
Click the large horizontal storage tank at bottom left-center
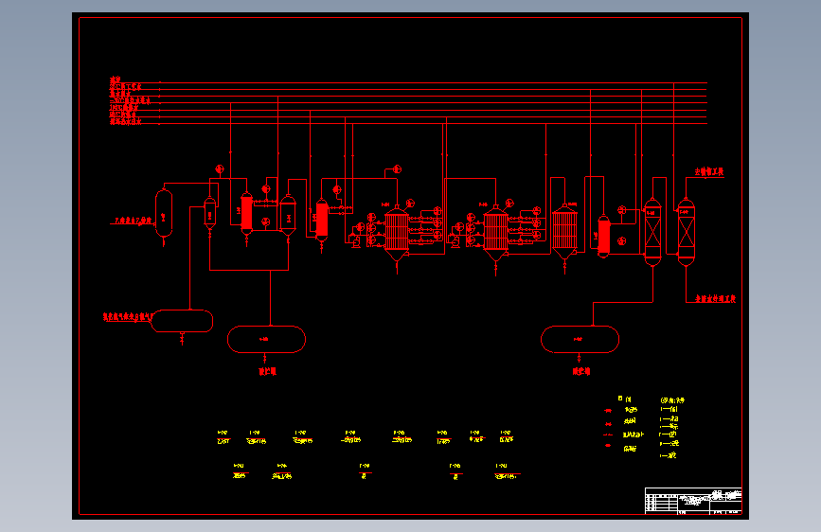click(266, 339)
